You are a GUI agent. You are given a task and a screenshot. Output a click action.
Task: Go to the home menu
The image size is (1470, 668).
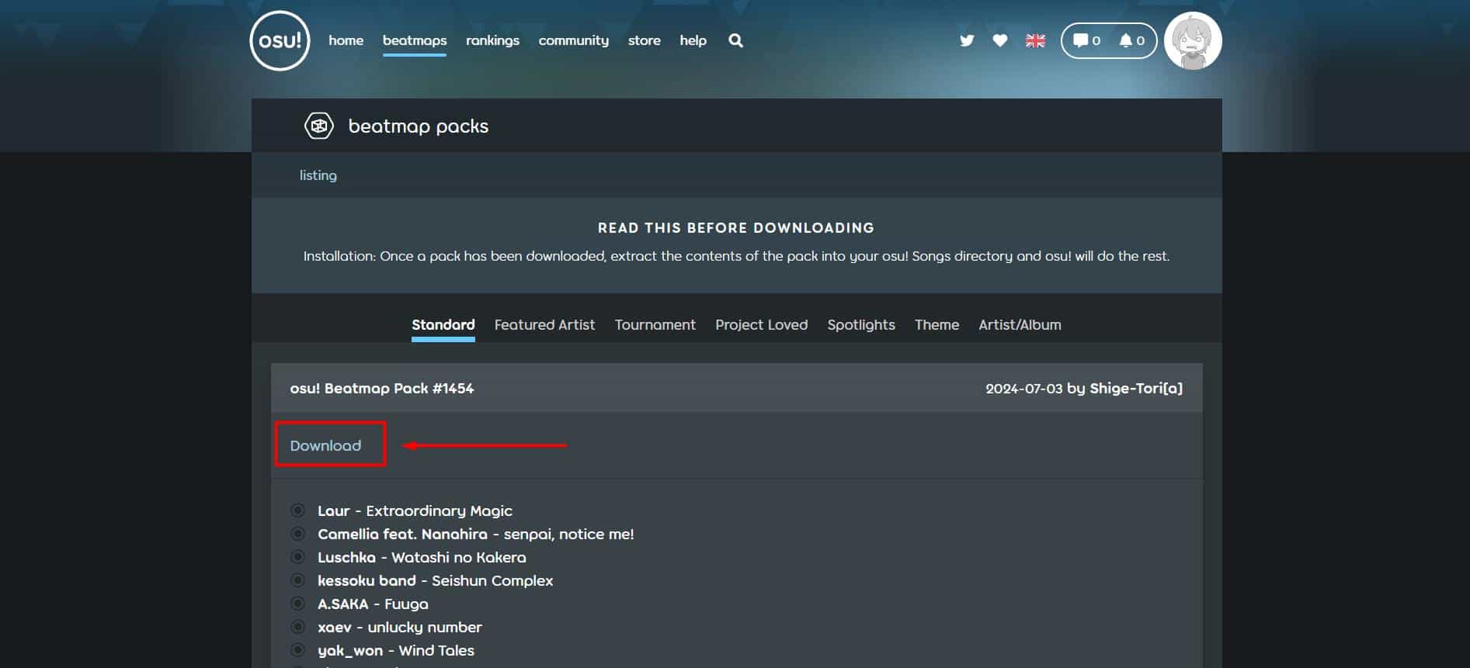pos(346,40)
